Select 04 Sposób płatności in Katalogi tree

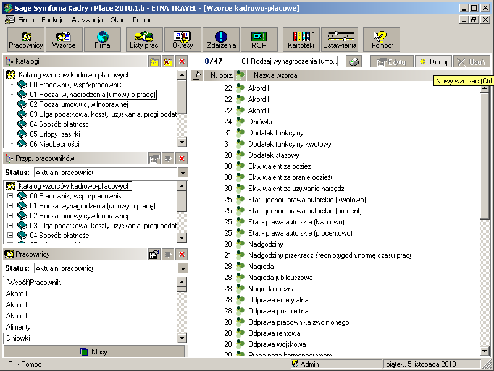pos(60,124)
